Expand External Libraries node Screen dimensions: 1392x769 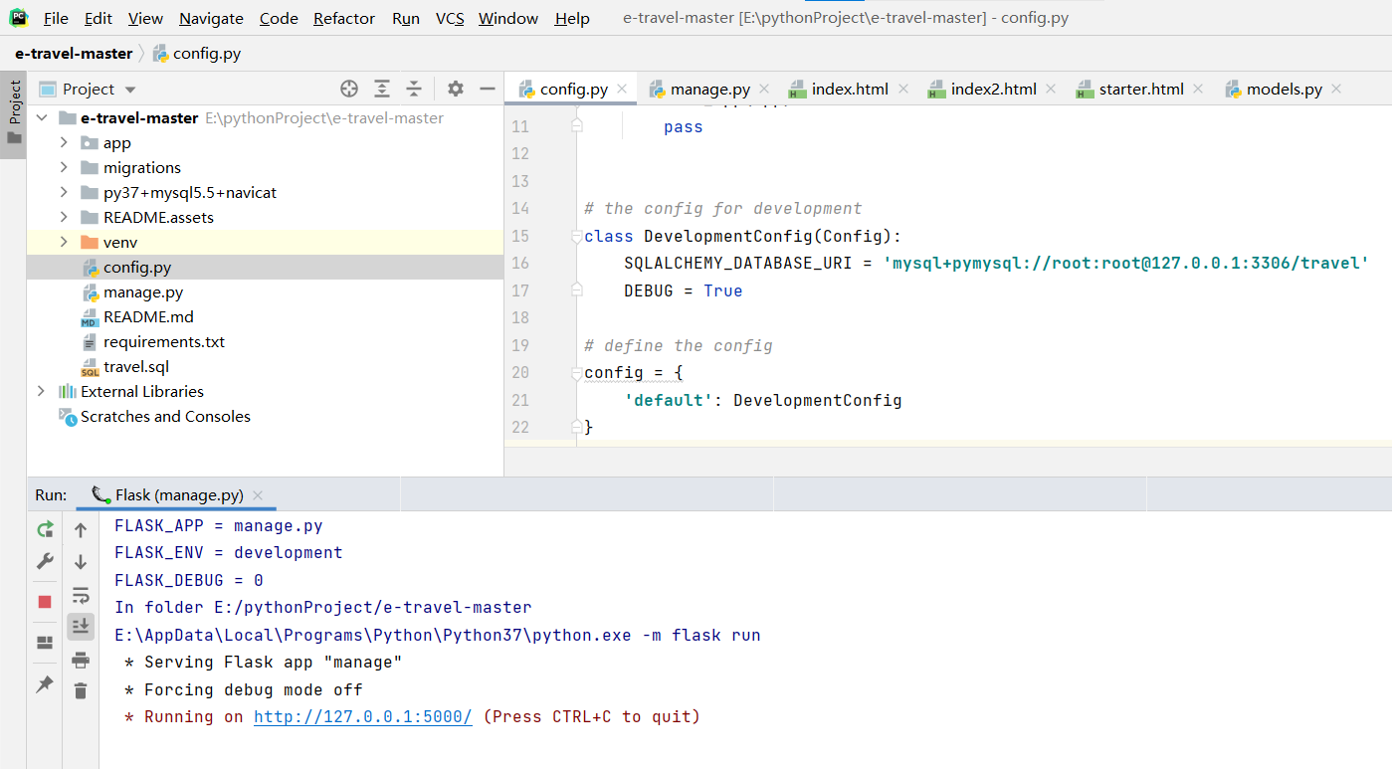(x=41, y=391)
